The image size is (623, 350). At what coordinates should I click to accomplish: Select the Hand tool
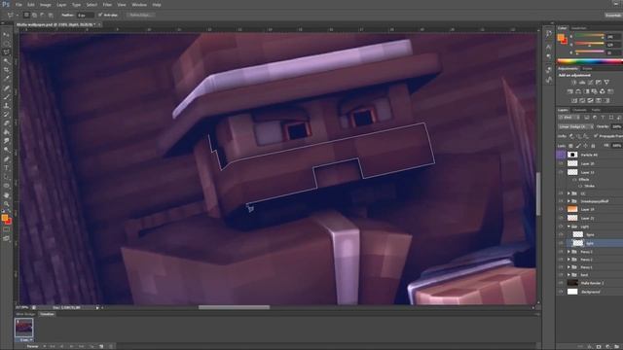tap(7, 194)
